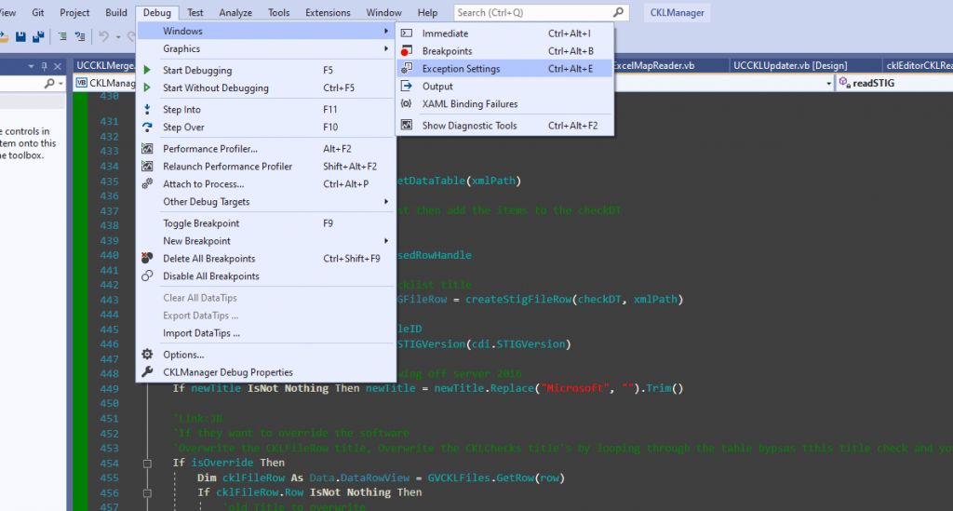This screenshot has width=953, height=511.
Task: Click the search magnifier in Search box
Action: (618, 12)
